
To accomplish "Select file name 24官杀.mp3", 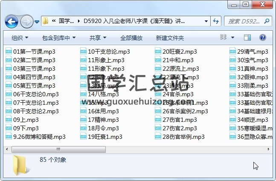I will pyautogui.click(x=178, y=94).
